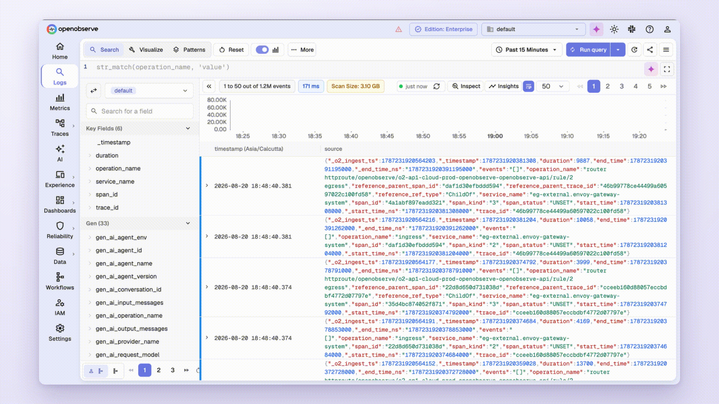Show all fields view icon
Viewport: 719px width, 404px height.
point(115,371)
